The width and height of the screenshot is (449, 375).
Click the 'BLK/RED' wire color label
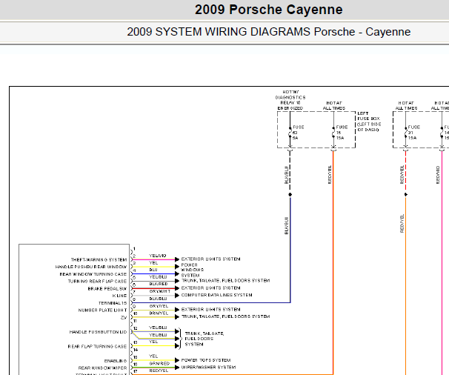point(159,284)
